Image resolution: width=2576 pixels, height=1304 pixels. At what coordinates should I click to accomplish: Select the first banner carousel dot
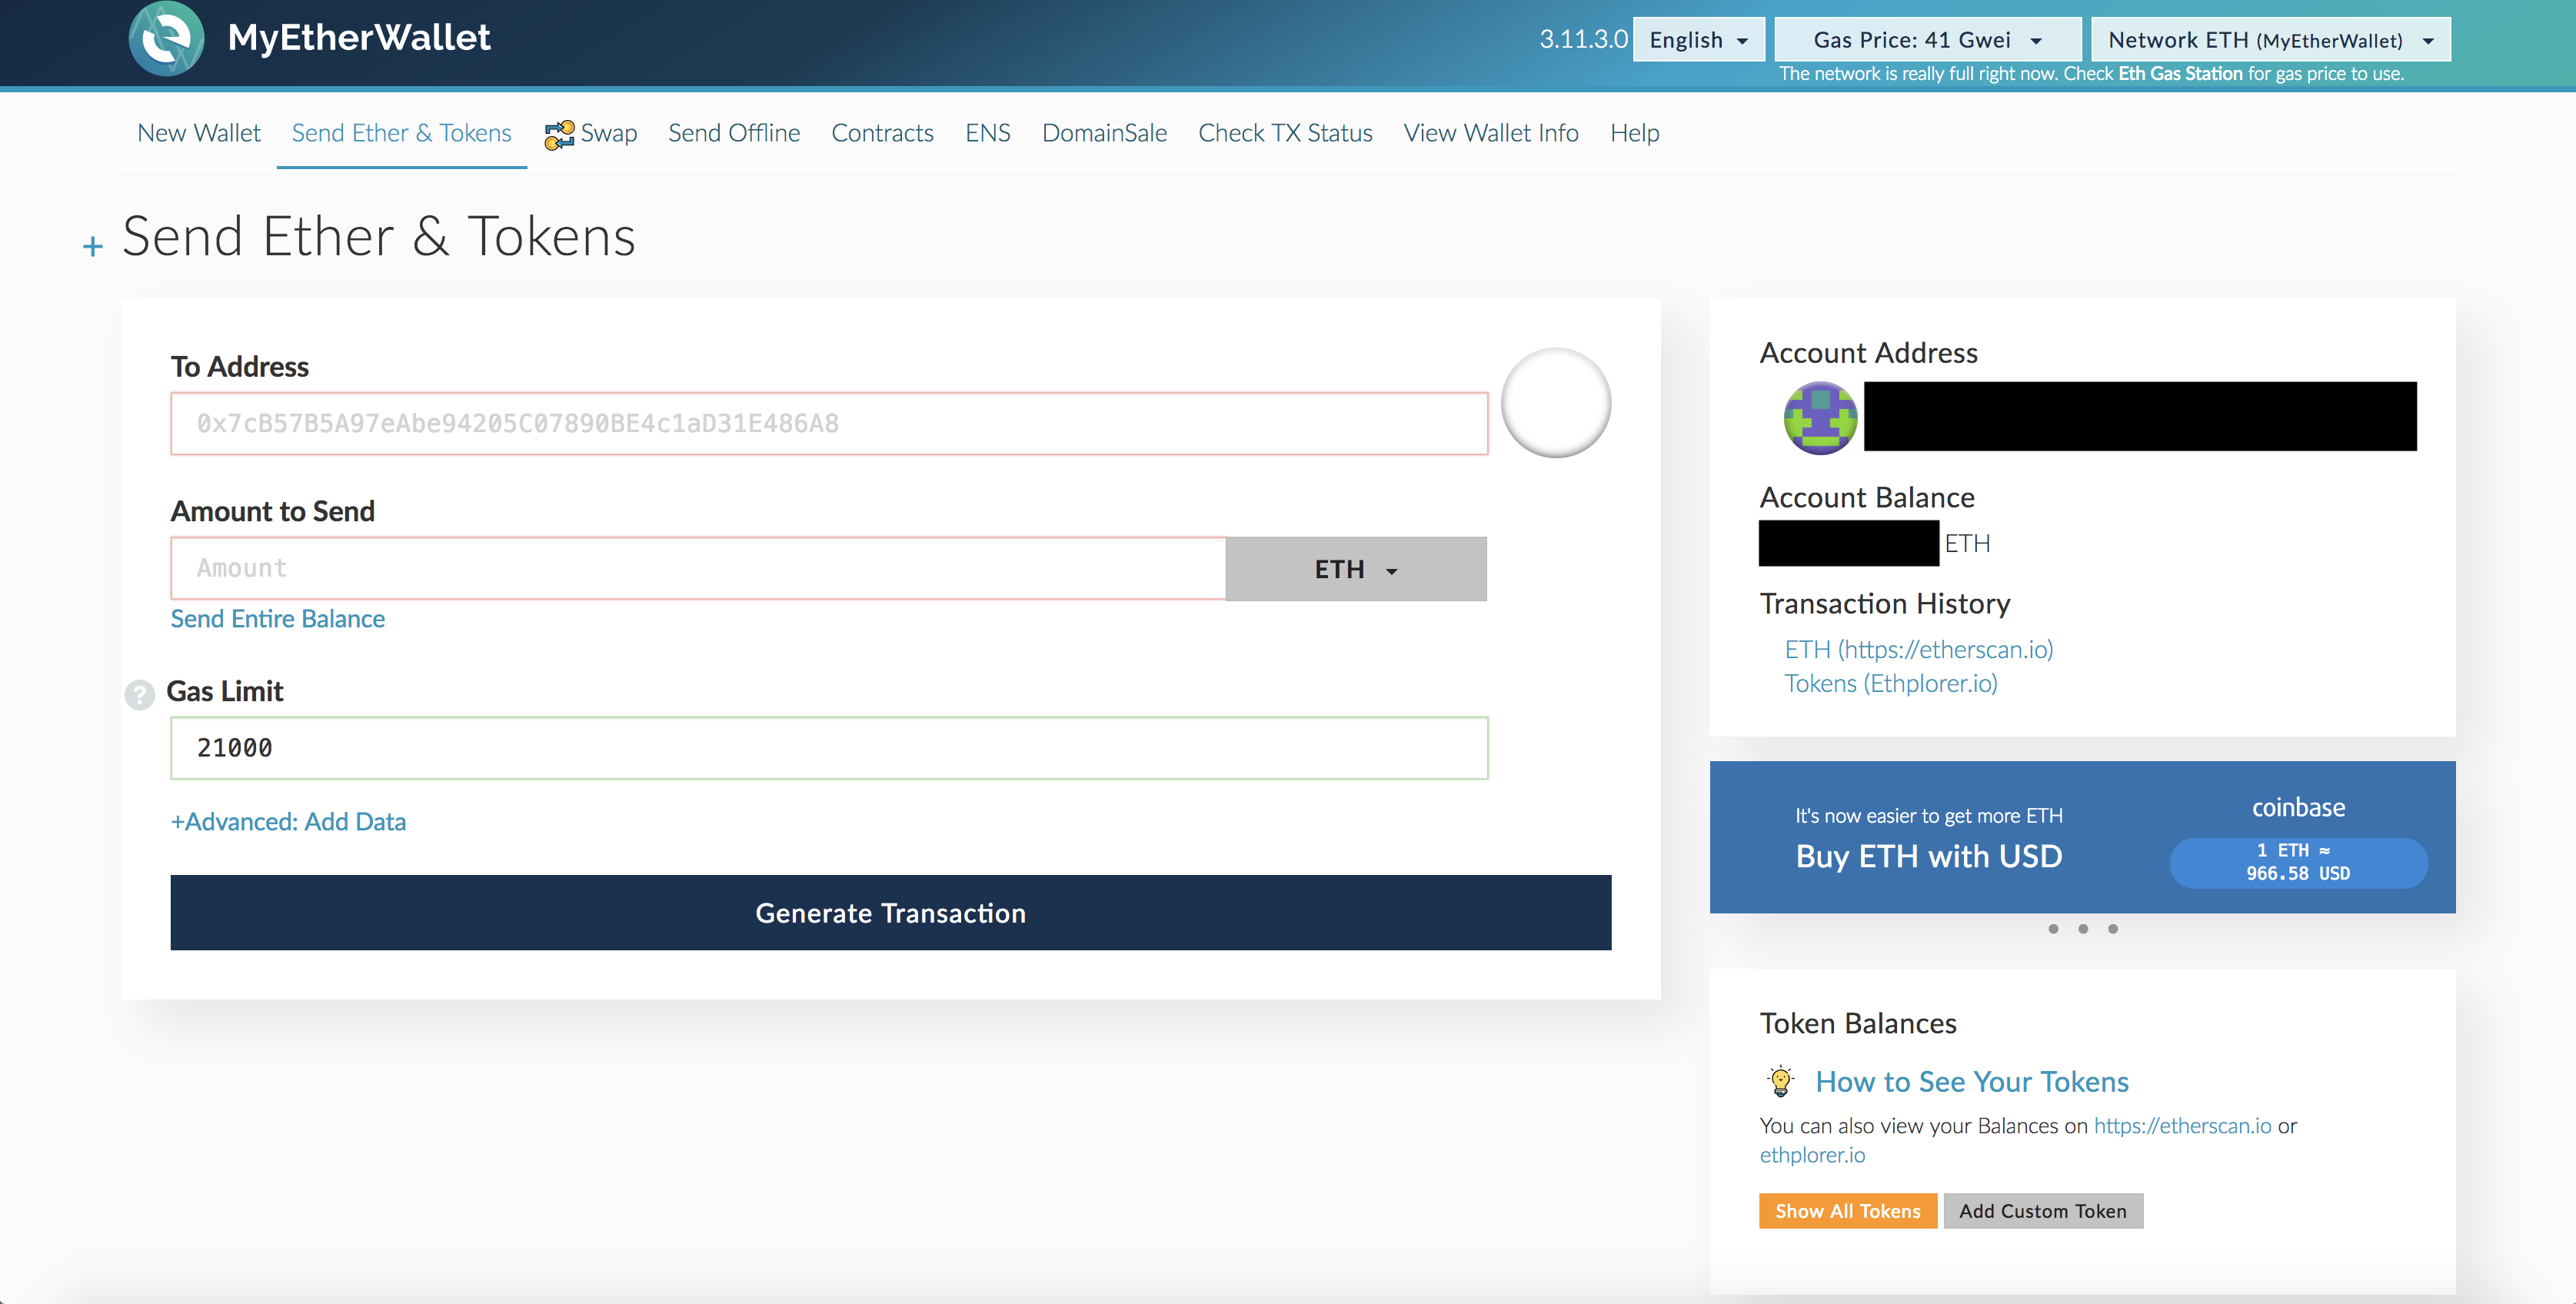[x=2053, y=929]
